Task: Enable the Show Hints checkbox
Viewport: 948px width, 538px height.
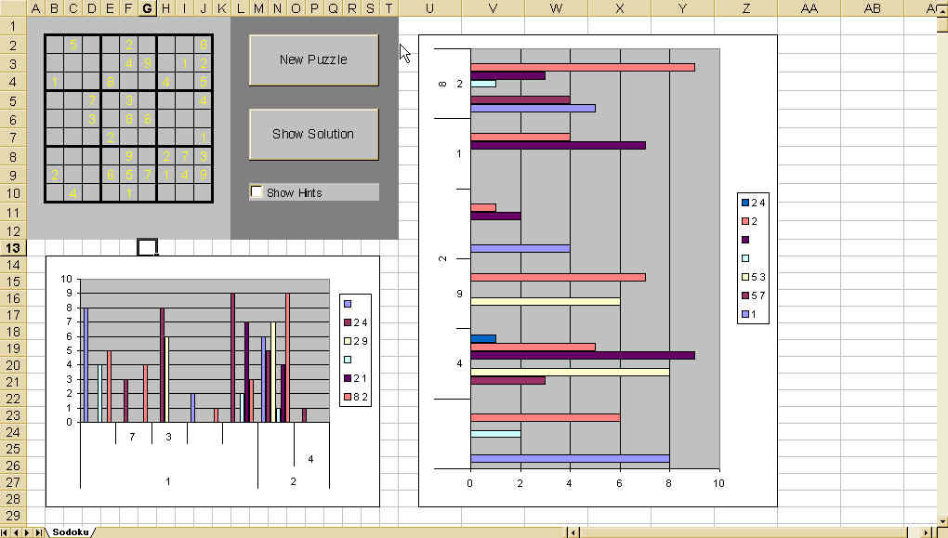Action: click(257, 192)
